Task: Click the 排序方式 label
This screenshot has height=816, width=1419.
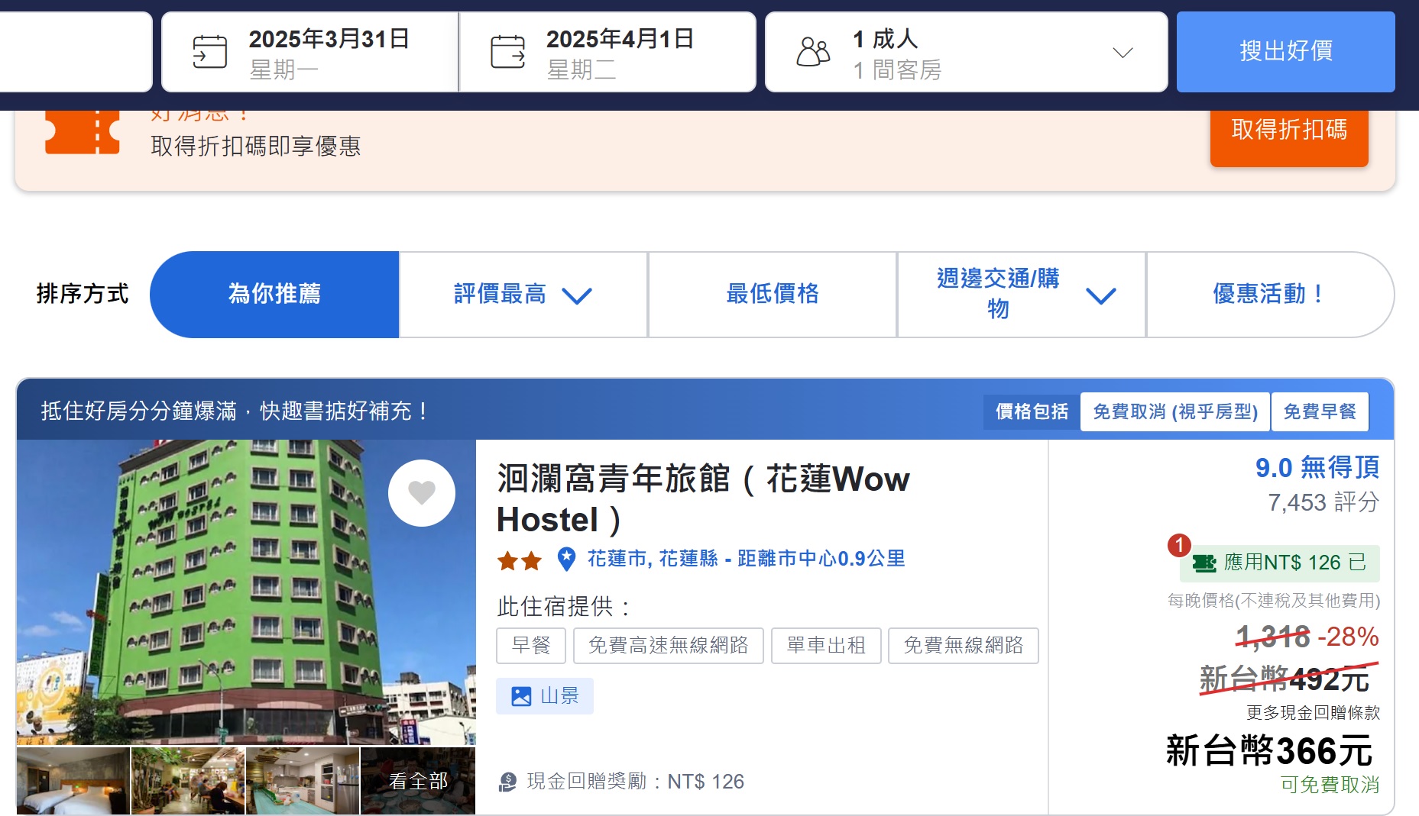Action: pos(83,294)
